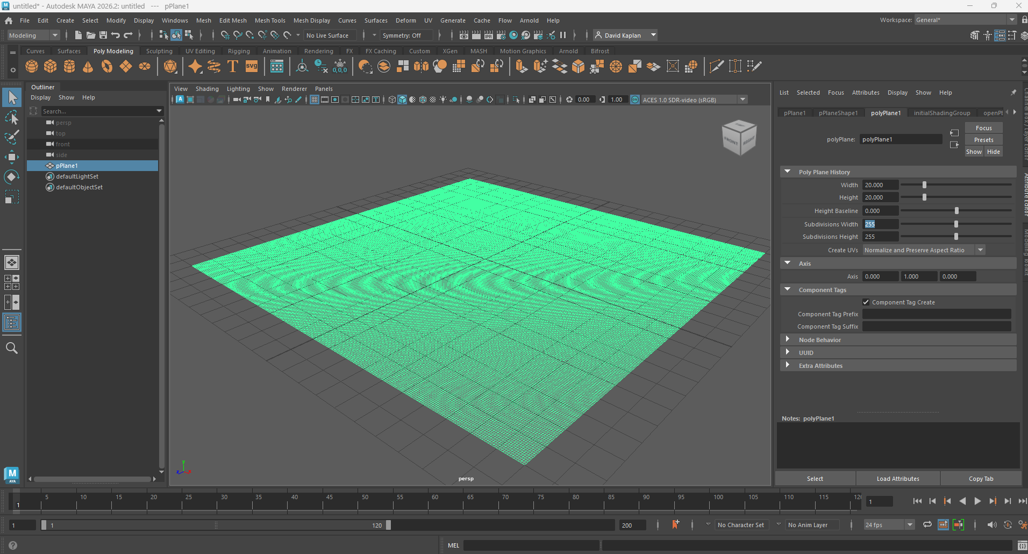This screenshot has height=554, width=1028.
Task: Create a polygon cone from the shelf
Action: click(x=88, y=66)
